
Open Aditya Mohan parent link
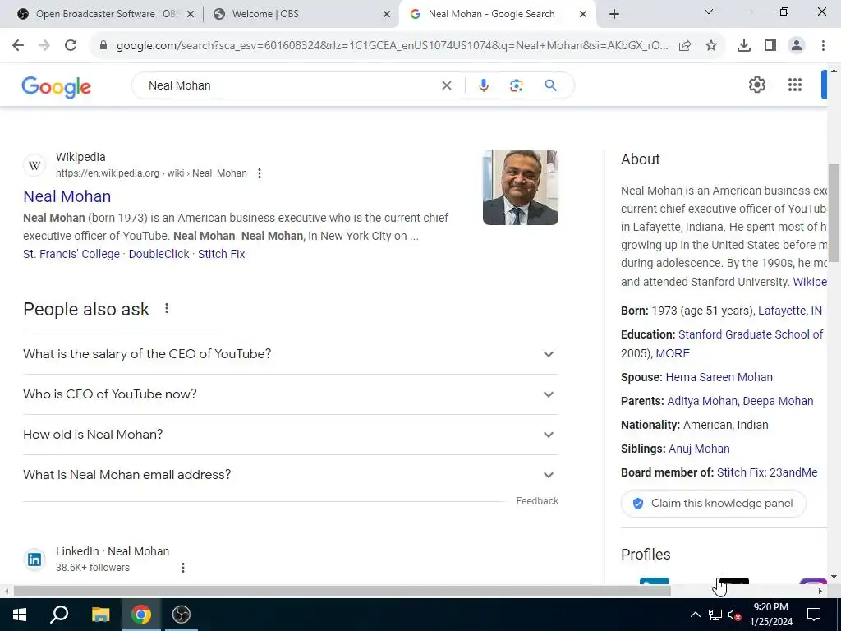tap(703, 401)
